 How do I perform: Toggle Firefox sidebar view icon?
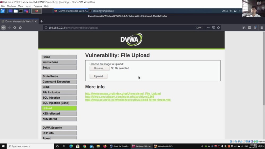pyautogui.click(x=249, y=28)
